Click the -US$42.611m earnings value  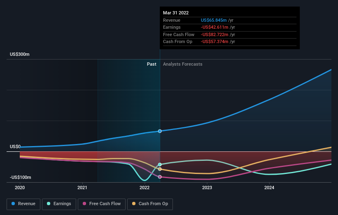(214, 27)
